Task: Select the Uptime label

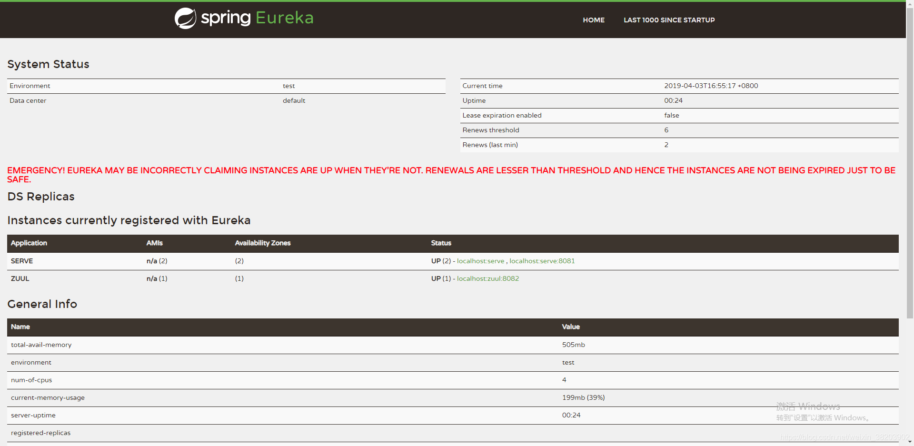Action: 474,100
